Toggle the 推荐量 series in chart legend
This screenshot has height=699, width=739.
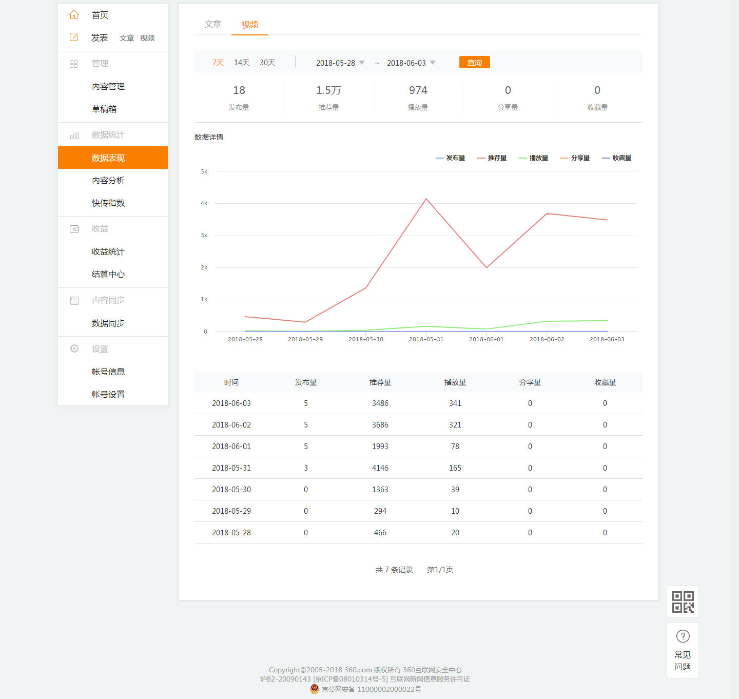pyautogui.click(x=492, y=158)
